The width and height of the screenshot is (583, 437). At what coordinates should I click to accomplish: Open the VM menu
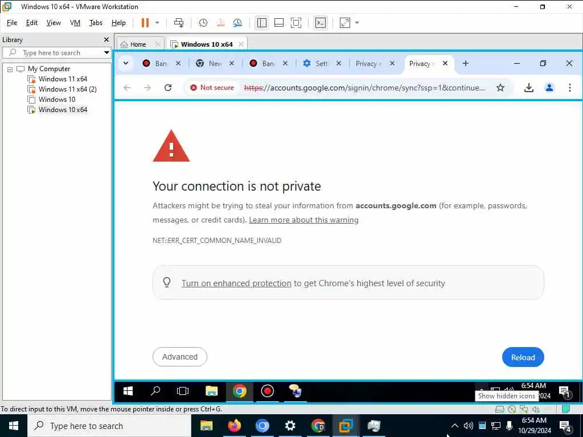75,23
